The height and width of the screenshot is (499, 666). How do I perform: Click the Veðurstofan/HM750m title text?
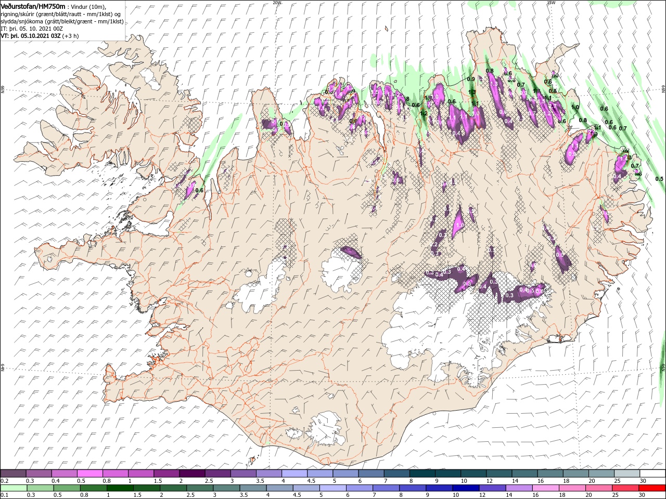33,6
